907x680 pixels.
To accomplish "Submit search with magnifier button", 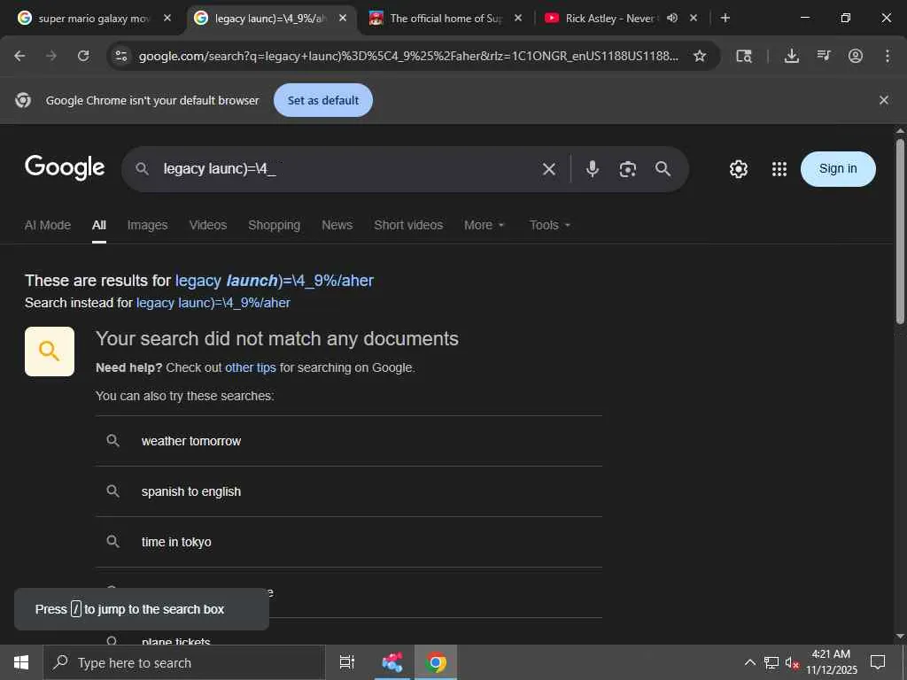I will point(663,169).
